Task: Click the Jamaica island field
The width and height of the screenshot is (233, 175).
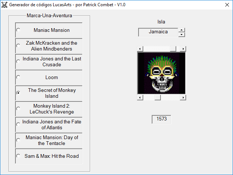Action: tap(158, 32)
